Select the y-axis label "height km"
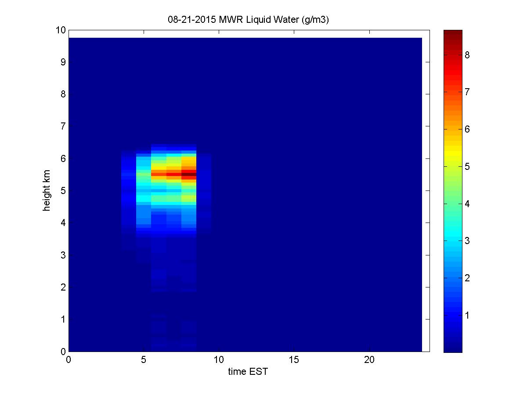Image resolution: width=527 pixels, height=395 pixels. click(x=47, y=190)
